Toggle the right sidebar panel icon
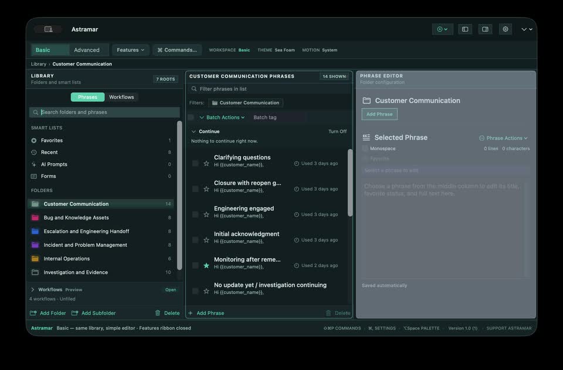 coord(485,29)
